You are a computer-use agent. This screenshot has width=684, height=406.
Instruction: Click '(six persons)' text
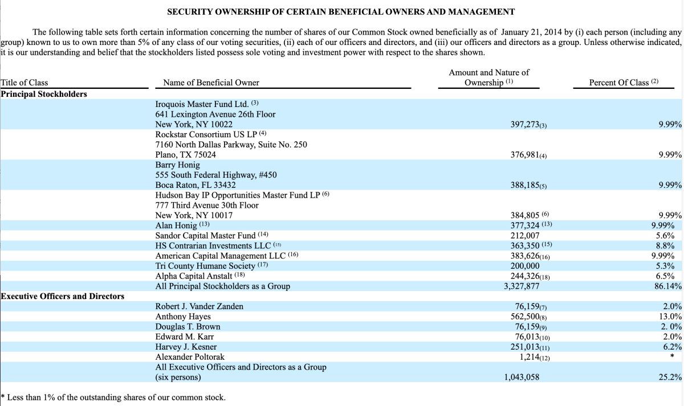[x=178, y=378]
